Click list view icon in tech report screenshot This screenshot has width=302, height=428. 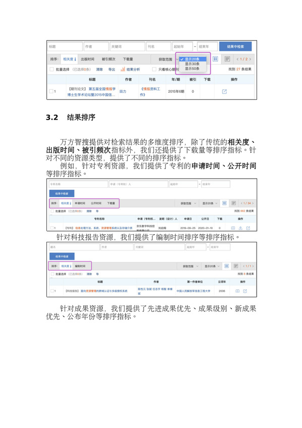tap(236, 266)
